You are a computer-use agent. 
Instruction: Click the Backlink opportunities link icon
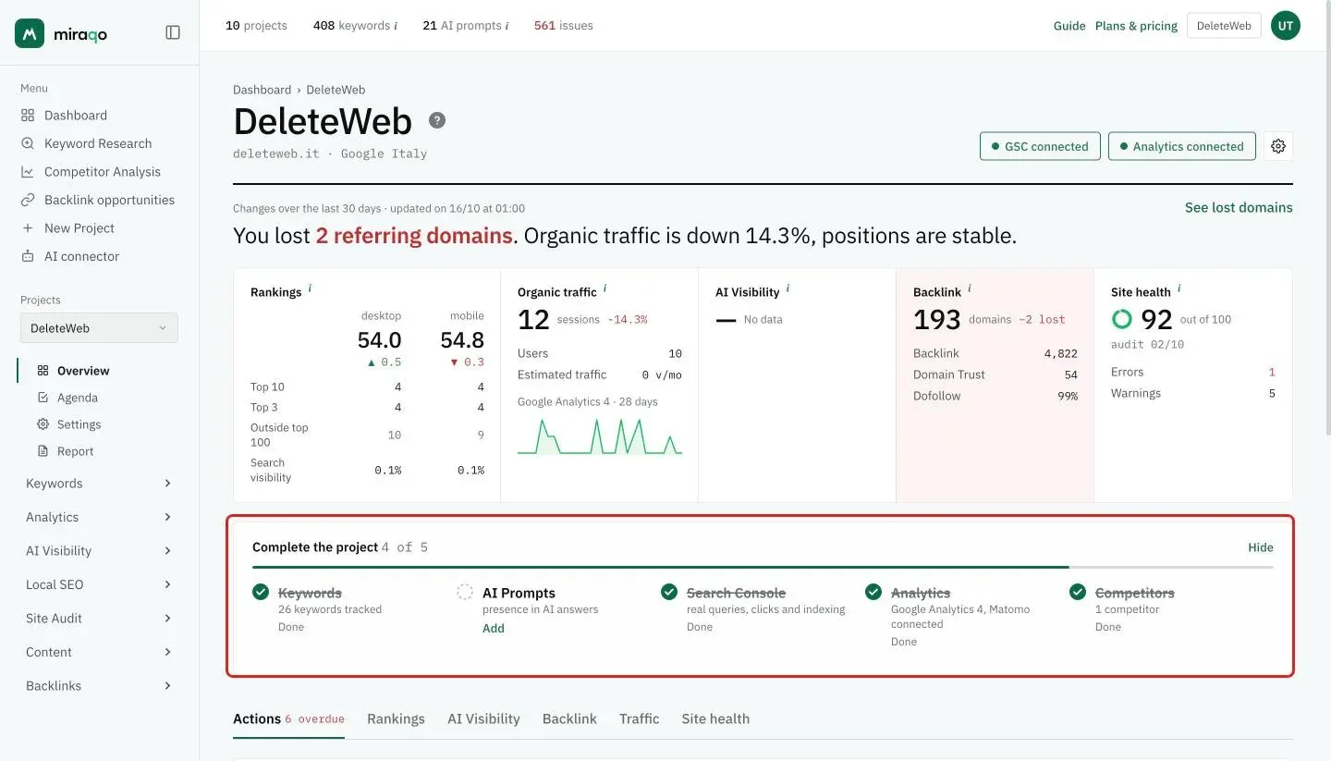pos(28,200)
